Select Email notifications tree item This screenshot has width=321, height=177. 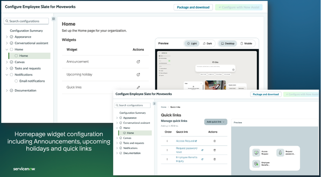tap(32, 81)
